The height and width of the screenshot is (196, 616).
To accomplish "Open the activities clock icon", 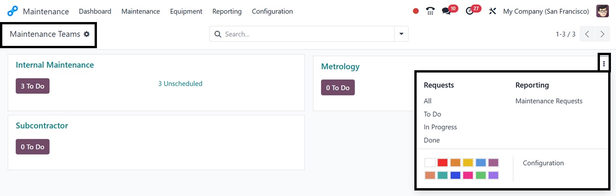I will tap(469, 11).
